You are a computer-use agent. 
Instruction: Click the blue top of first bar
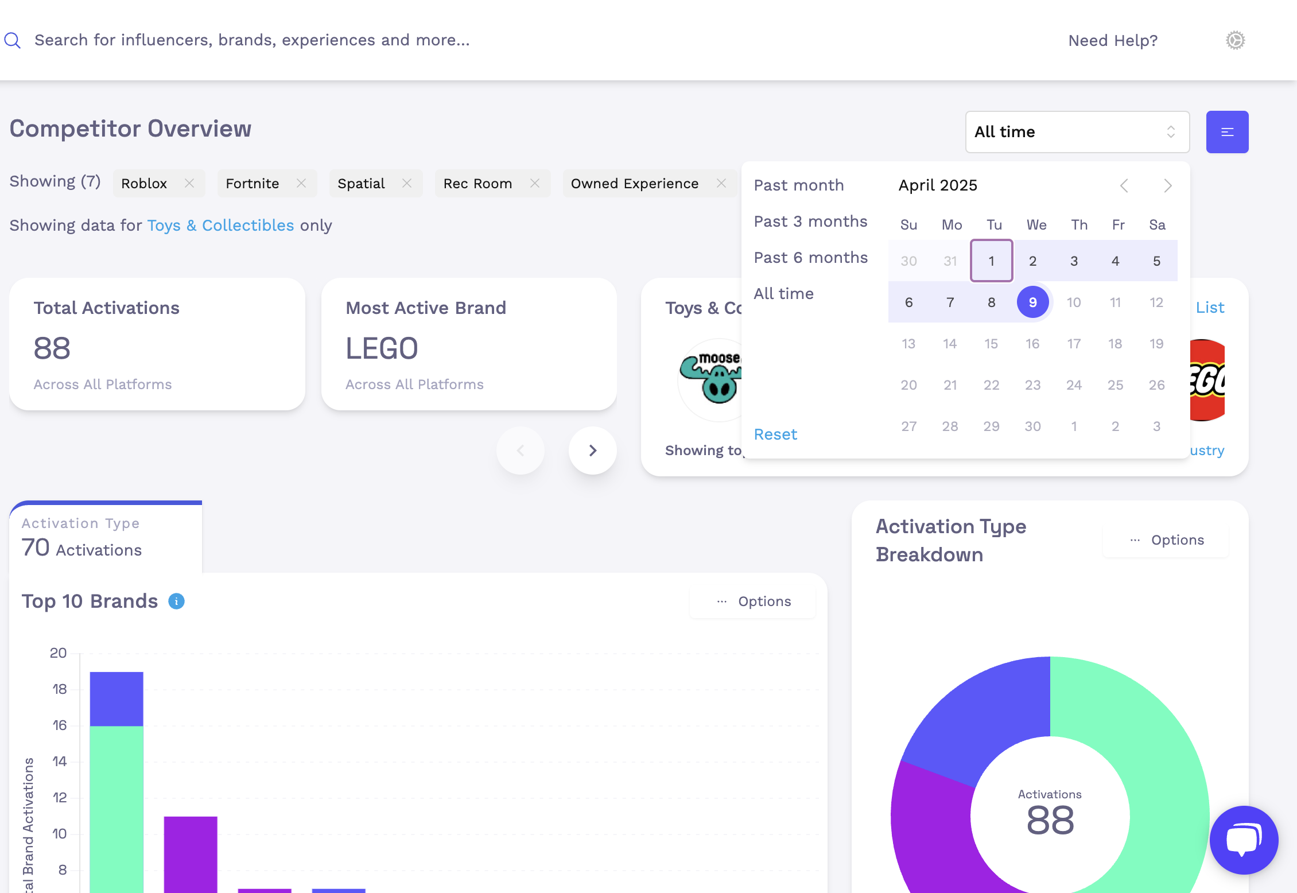[117, 699]
